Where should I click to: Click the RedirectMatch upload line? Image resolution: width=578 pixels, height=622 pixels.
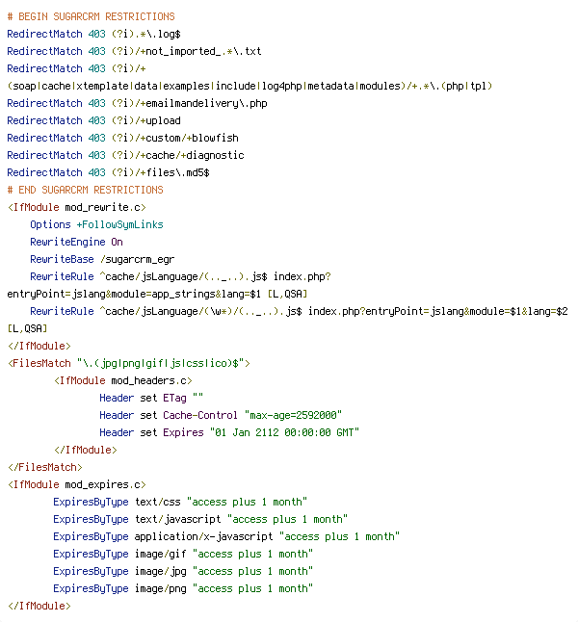[93, 120]
